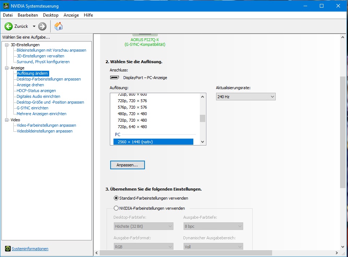Select resolution 720p, 720 × 576
This screenshot has width=348, height=257.
pyautogui.click(x=132, y=101)
